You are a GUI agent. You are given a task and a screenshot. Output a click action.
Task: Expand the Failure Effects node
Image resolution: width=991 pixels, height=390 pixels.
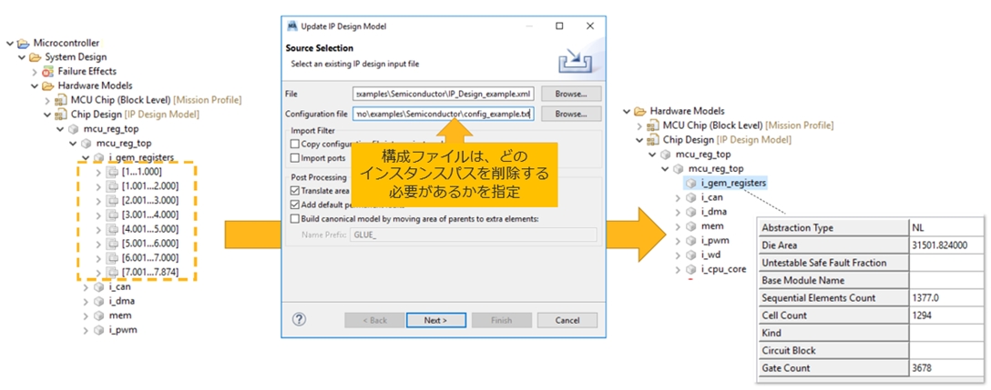(35, 71)
